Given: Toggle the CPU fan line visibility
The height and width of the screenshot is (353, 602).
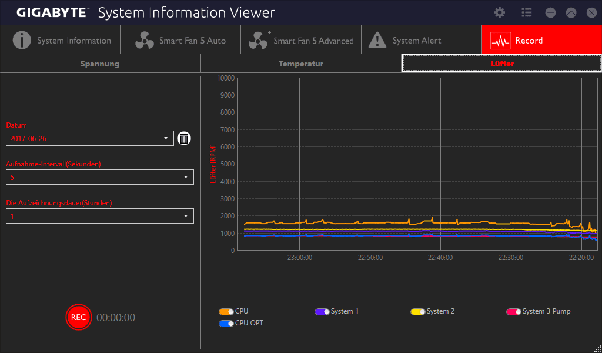Looking at the screenshot, I should pos(226,311).
